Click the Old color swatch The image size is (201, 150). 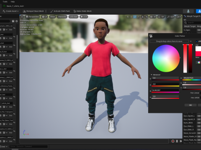(198, 49)
